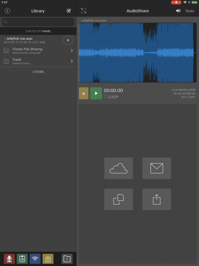Tap the Wi-Fi status bar icon
199x266 pixels.
tap(185, 2)
